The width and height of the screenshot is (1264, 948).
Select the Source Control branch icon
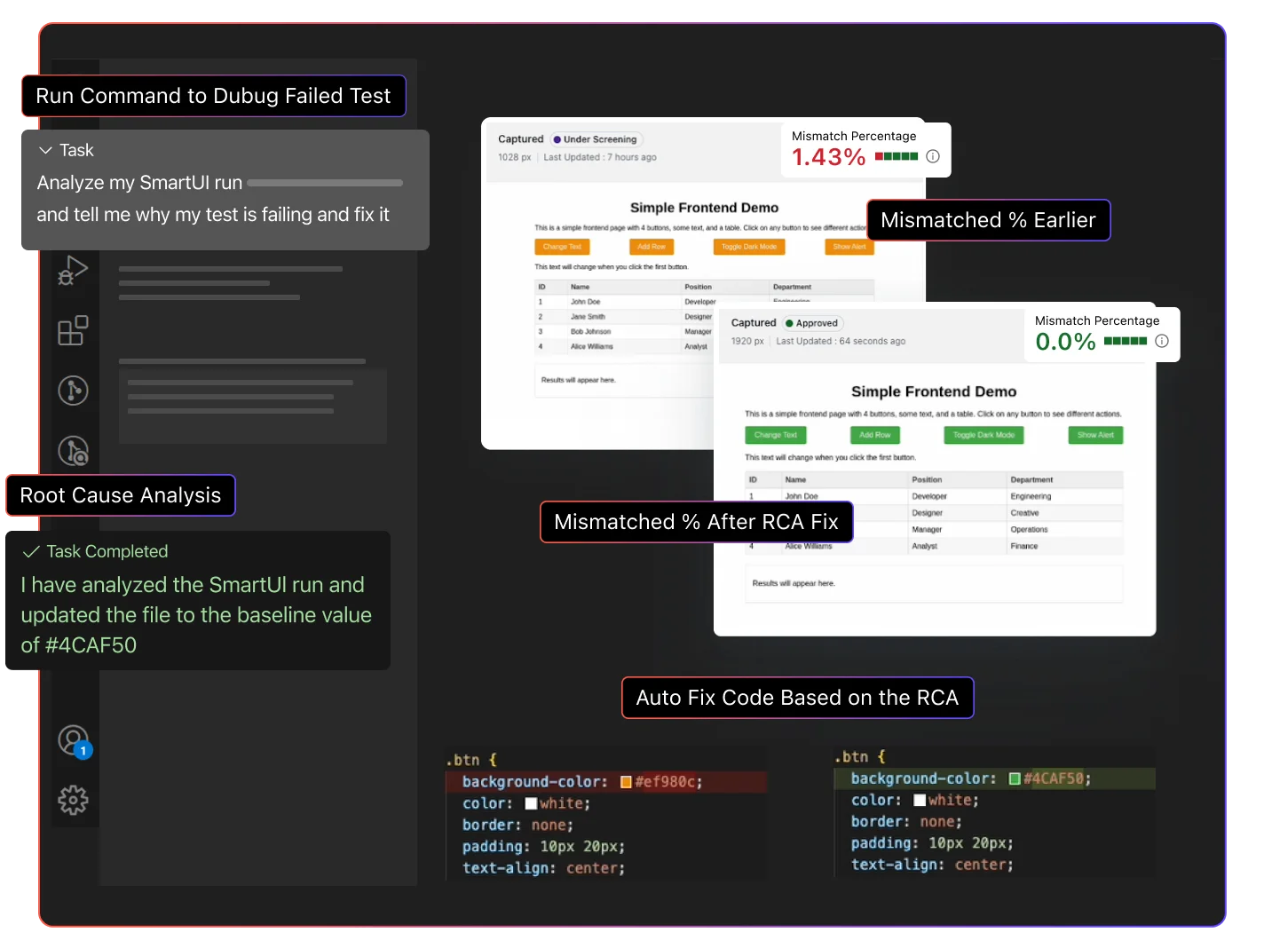(x=75, y=390)
